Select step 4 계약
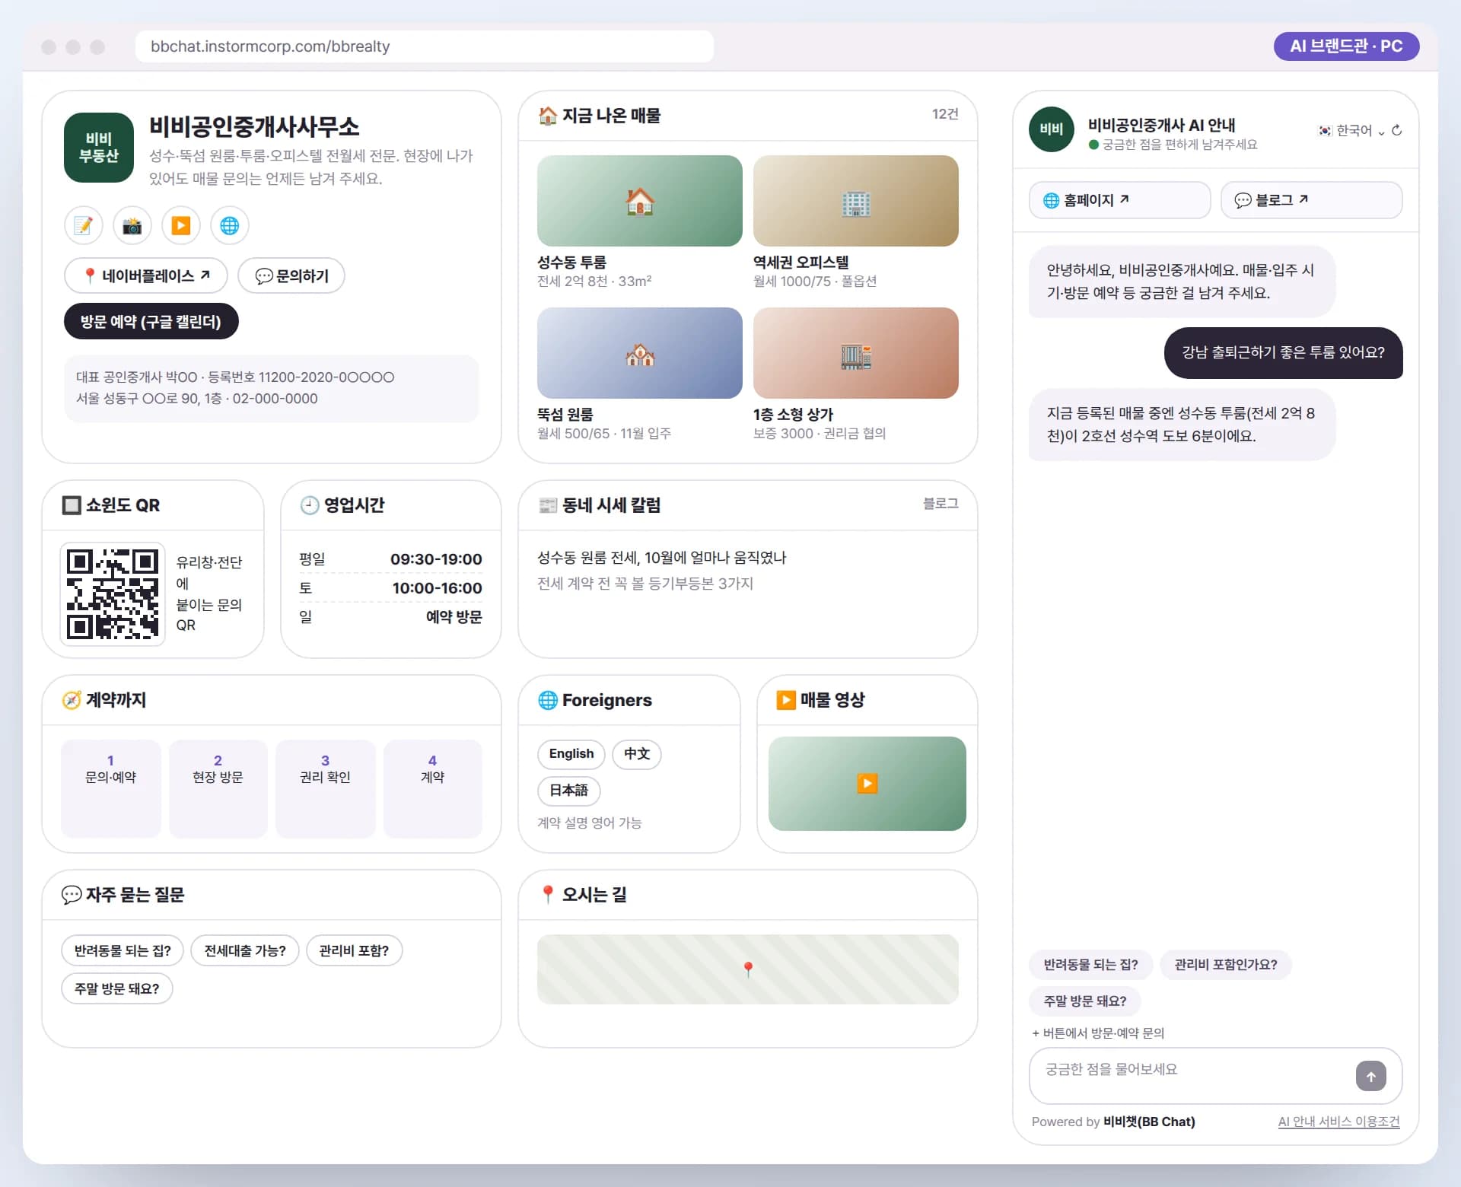1461x1187 pixels. [433, 789]
